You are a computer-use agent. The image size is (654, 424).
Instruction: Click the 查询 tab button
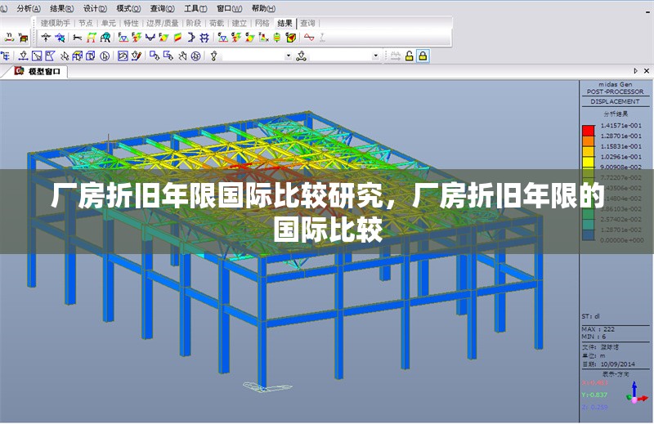coord(307,23)
